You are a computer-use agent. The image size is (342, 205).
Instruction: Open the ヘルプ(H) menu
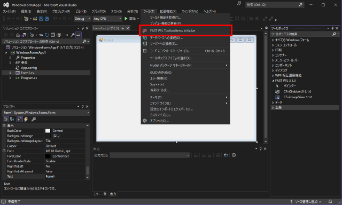[209, 11]
